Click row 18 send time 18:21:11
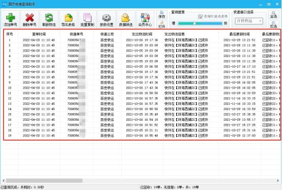The image size is (282, 190). pyautogui.click(x=142, y=130)
